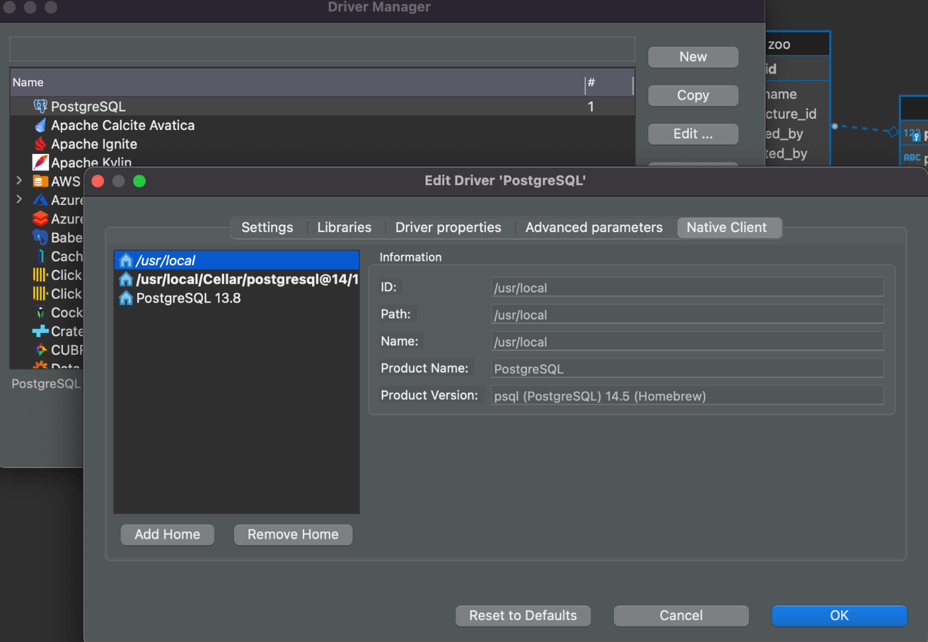The width and height of the screenshot is (928, 642).
Task: Click the Name column header in driver list
Action: pos(297,82)
